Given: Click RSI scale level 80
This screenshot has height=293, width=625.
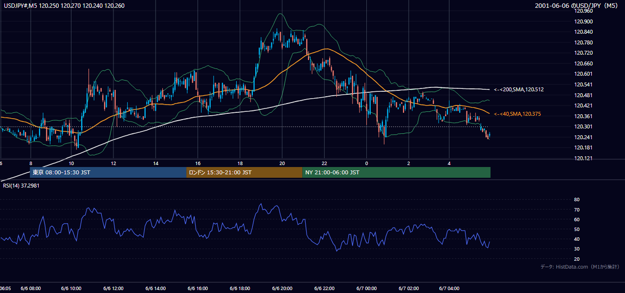Looking at the screenshot, I should (577, 200).
